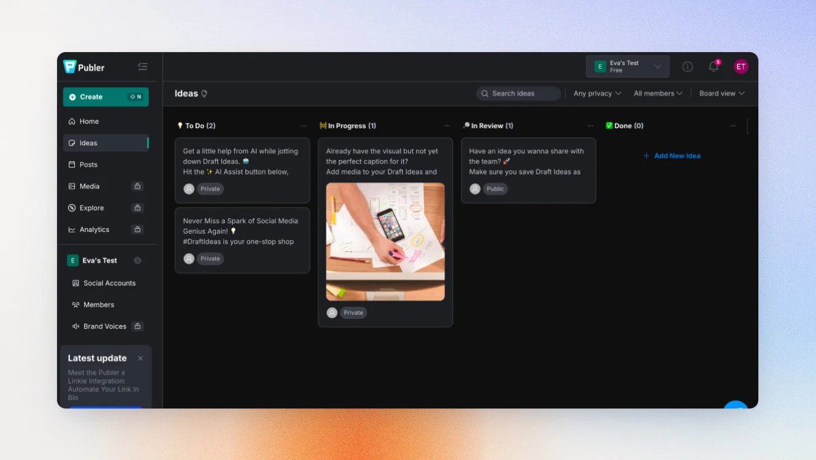
Task: Click the Search ideas field
Action: tap(518, 93)
